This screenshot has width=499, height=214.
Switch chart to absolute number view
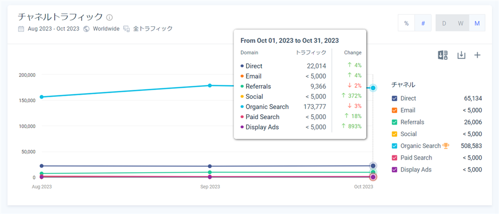[x=423, y=23]
